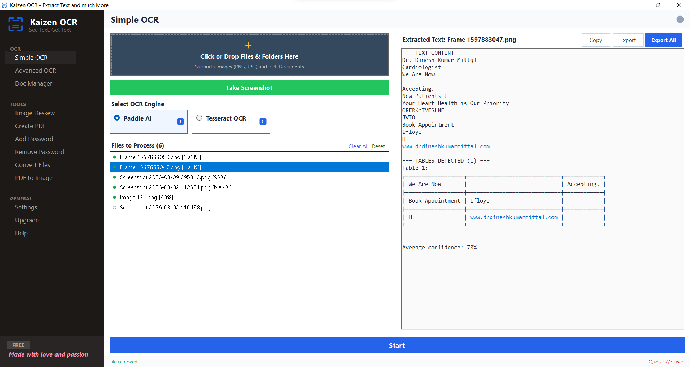Click the status circle next to Screenshot 2026-03-02 110438.png
Viewport: 690px width, 367px height.
coord(114,207)
